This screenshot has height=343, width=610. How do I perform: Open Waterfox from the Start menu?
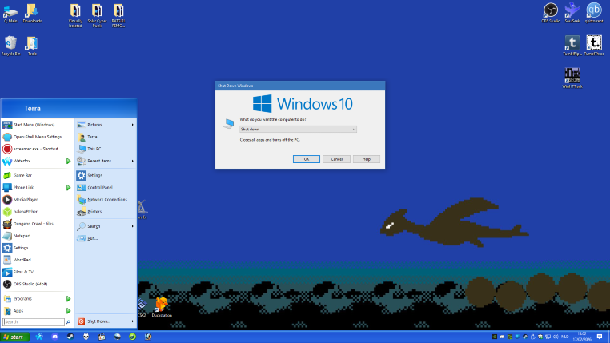24,162
